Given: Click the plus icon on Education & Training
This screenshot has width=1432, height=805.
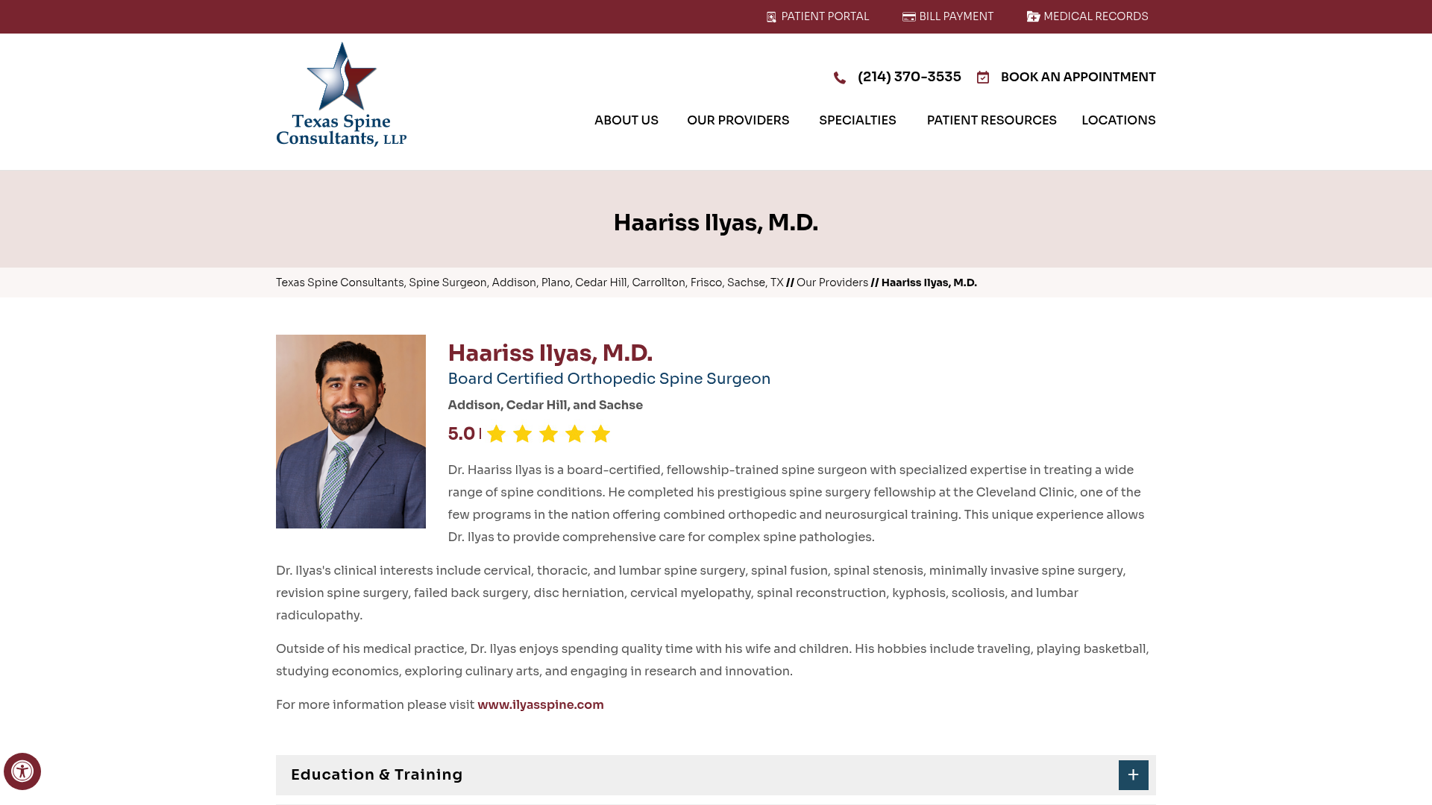Looking at the screenshot, I should point(1133,775).
